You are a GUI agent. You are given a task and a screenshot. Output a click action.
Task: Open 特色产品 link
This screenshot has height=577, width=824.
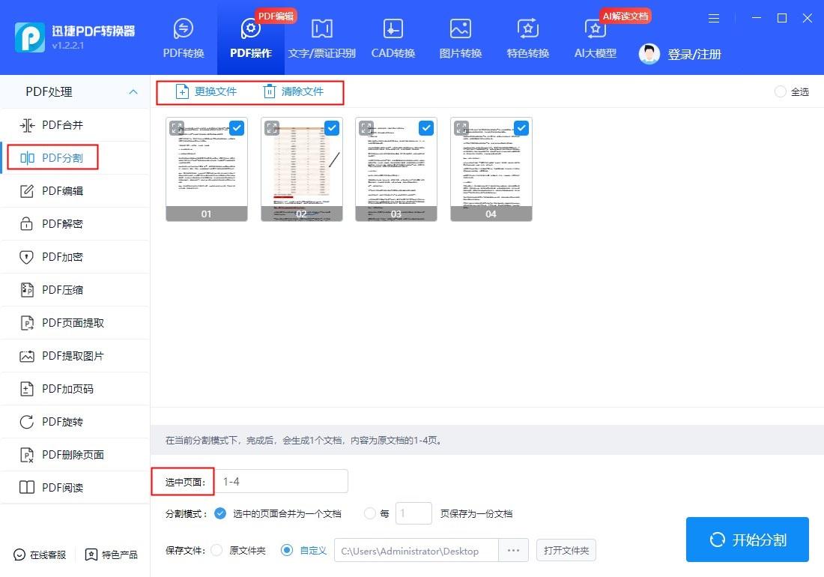click(112, 555)
